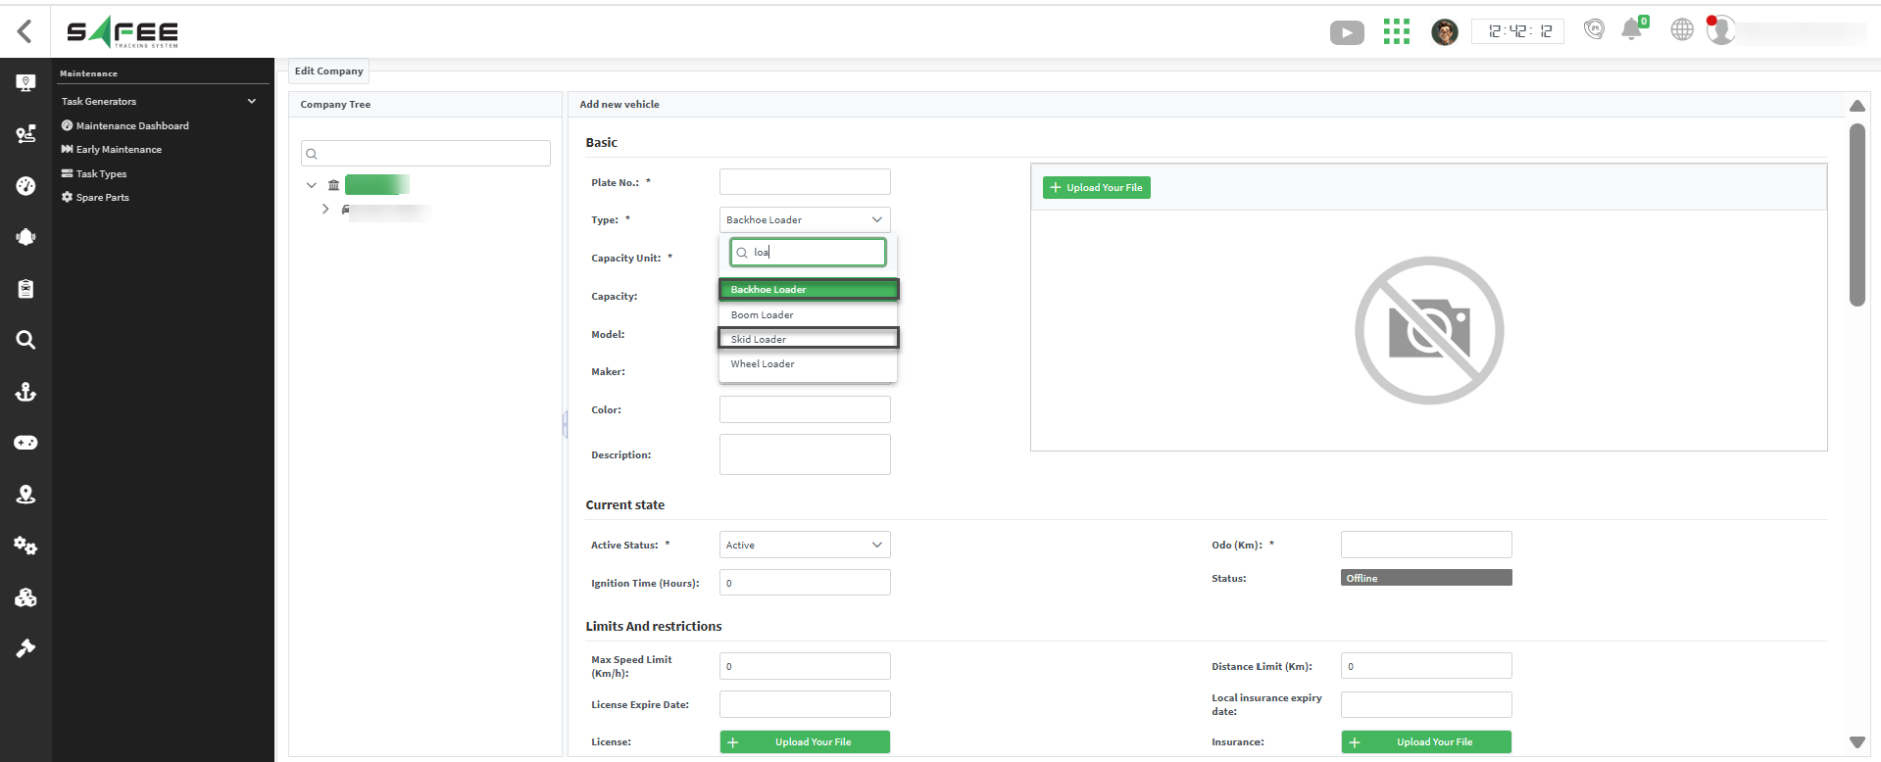The image size is (1881, 762).
Task: Click the Plate No. input field
Action: tap(804, 182)
